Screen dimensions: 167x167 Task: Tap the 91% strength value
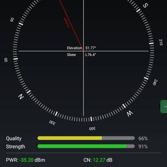(143, 147)
